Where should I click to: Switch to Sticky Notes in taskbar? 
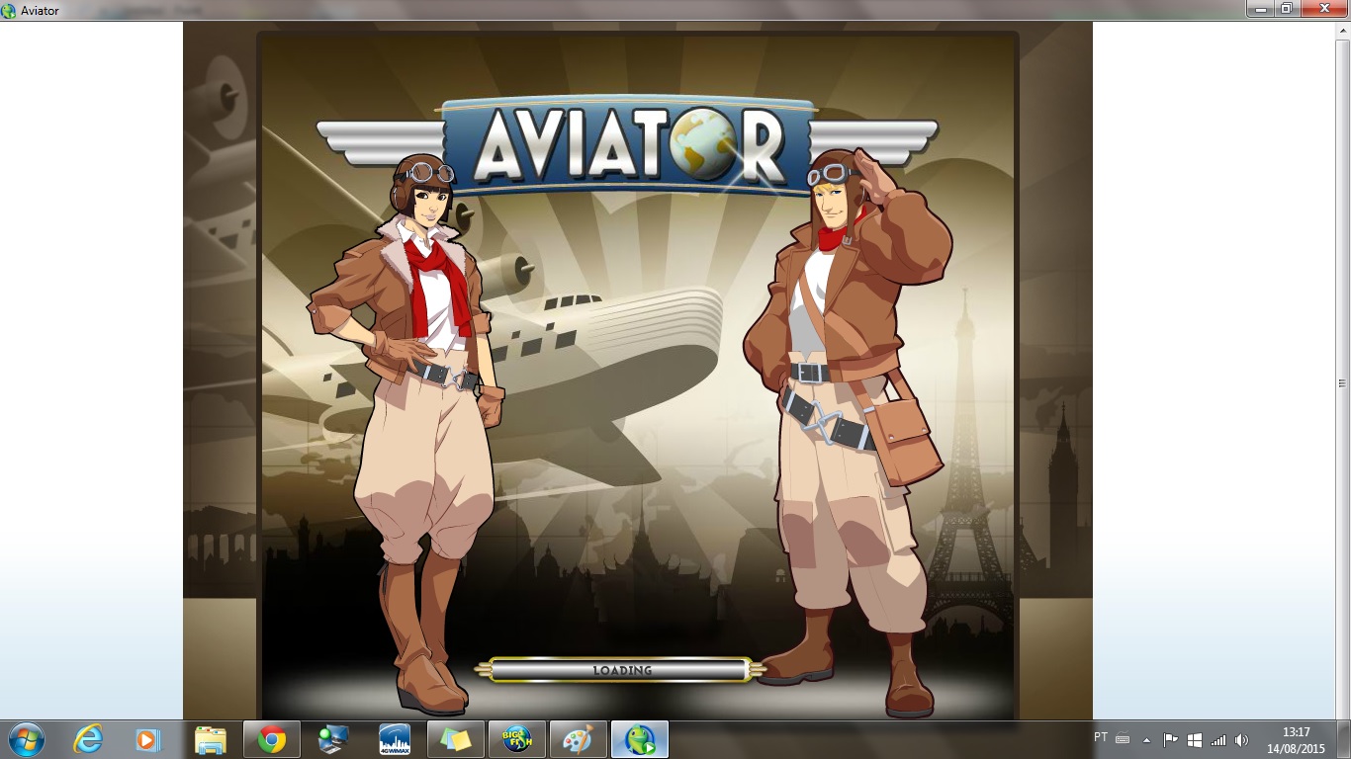[456, 739]
